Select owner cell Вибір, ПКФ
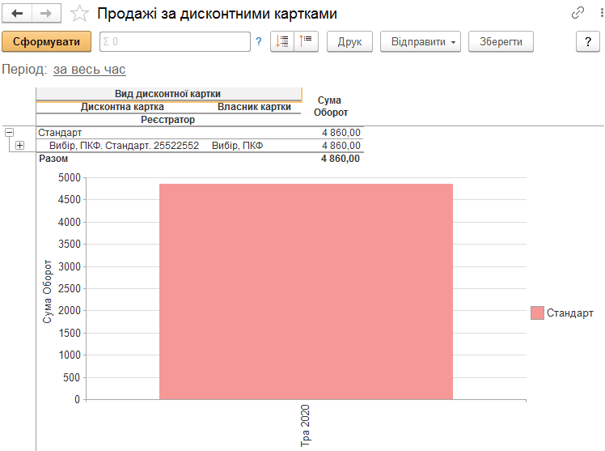 tap(237, 145)
